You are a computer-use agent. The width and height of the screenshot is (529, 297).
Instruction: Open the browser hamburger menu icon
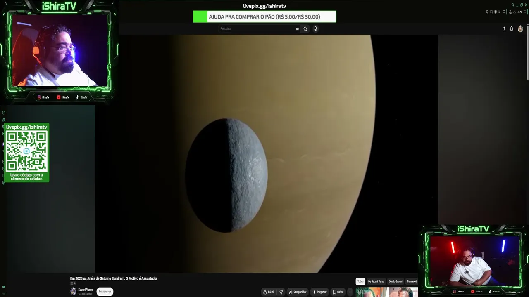coord(525,12)
